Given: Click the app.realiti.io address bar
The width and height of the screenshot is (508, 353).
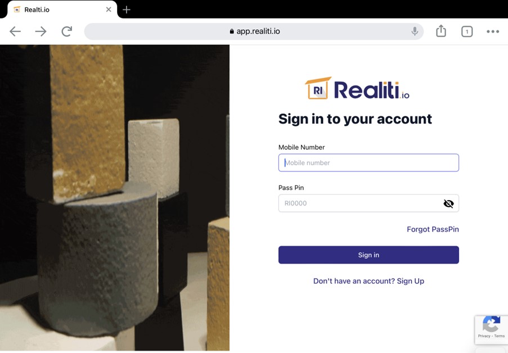Looking at the screenshot, I should (x=254, y=31).
